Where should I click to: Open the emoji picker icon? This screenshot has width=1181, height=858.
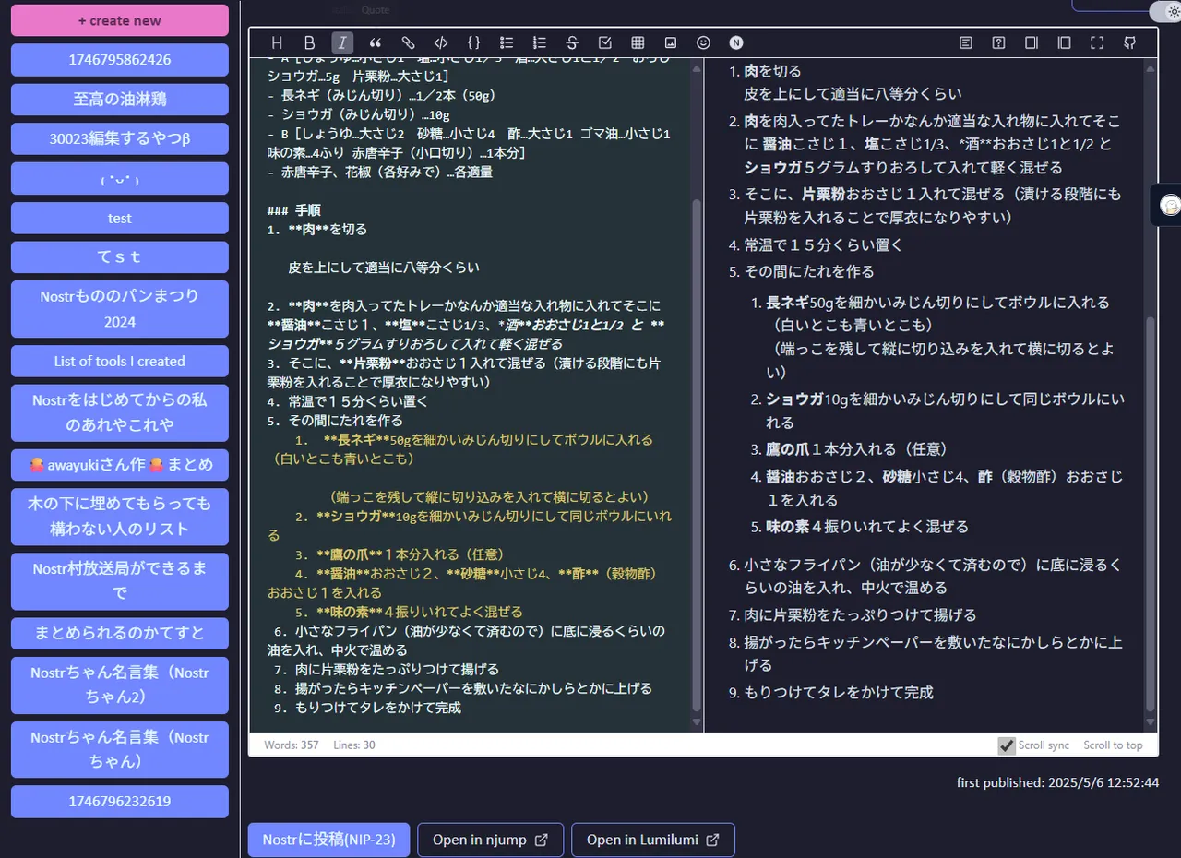[703, 42]
